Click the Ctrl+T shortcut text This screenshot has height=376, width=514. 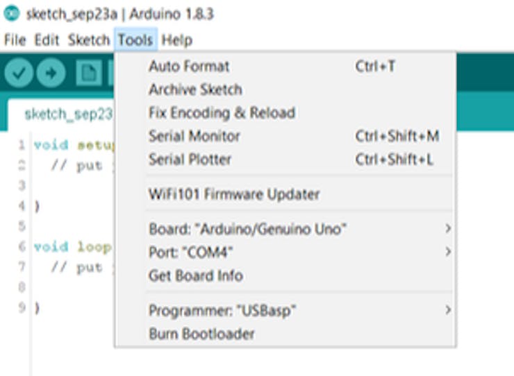375,67
